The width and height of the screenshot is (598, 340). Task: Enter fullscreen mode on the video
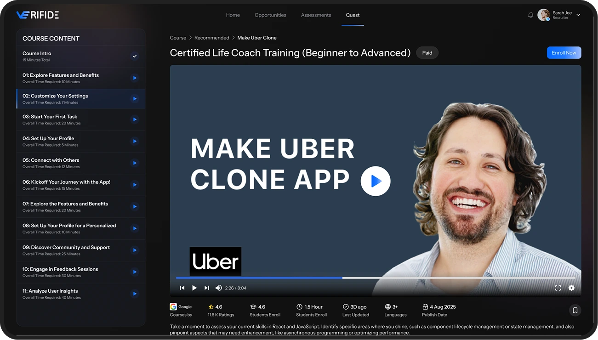(558, 288)
